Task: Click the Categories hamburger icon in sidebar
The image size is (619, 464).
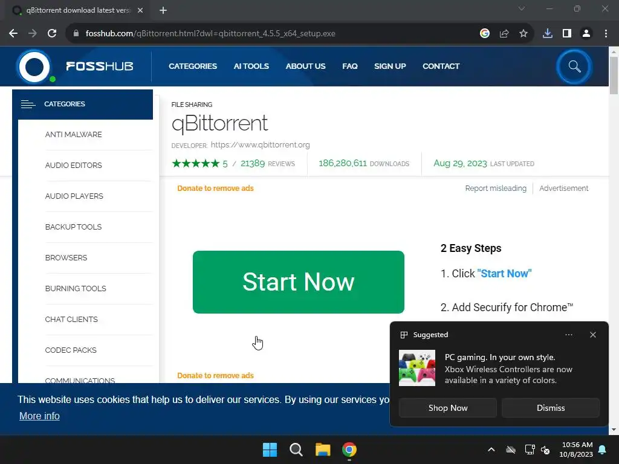Action: [x=28, y=104]
